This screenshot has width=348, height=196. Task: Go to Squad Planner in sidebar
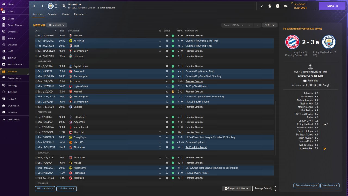pos(14,25)
